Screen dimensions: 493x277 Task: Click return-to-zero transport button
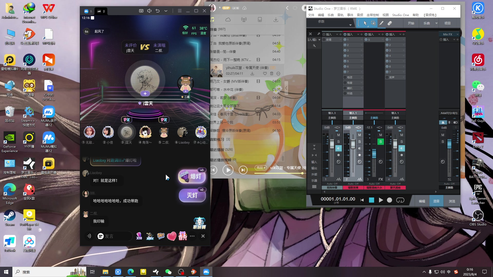362,200
